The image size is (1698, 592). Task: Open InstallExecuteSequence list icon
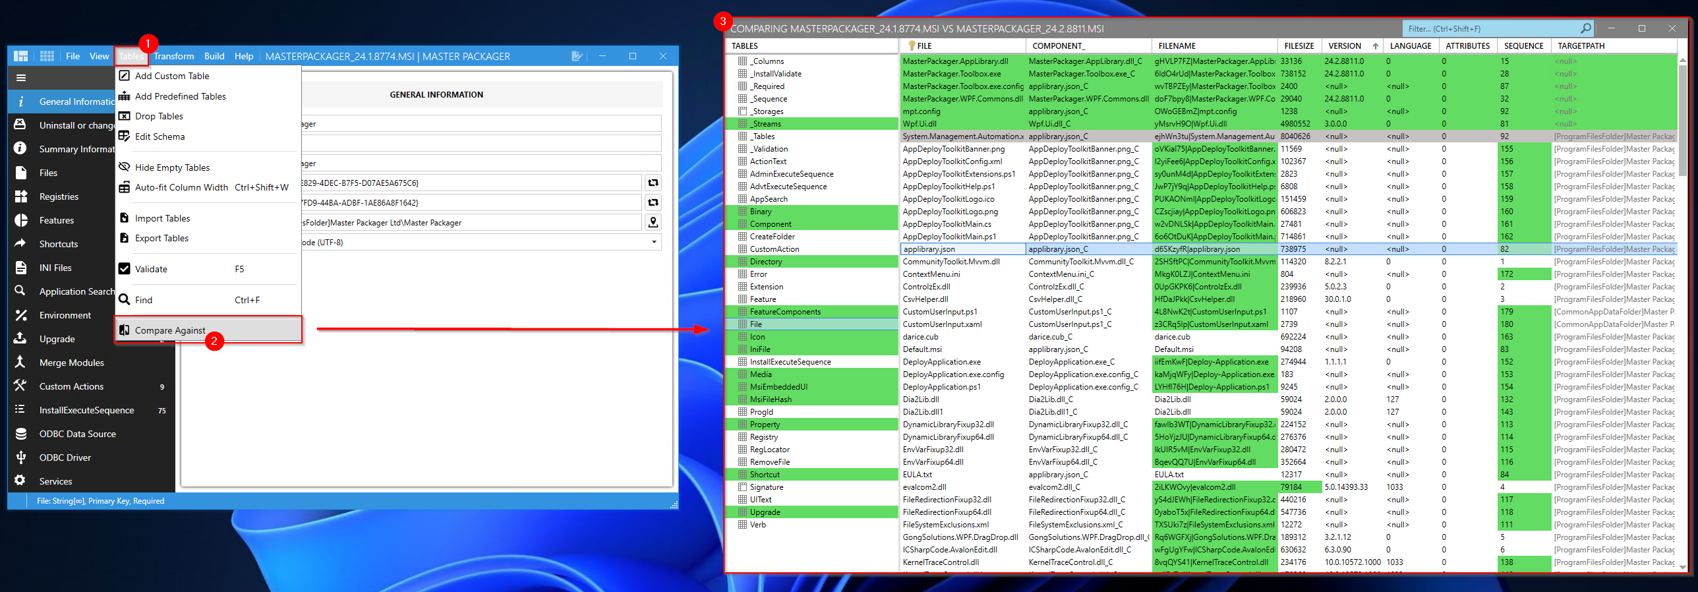click(x=20, y=409)
